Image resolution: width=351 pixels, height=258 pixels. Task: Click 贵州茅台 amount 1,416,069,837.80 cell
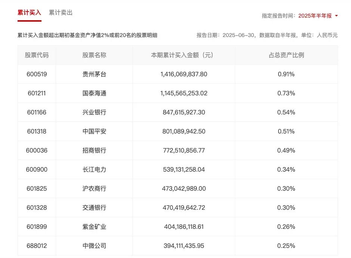pyautogui.click(x=184, y=74)
